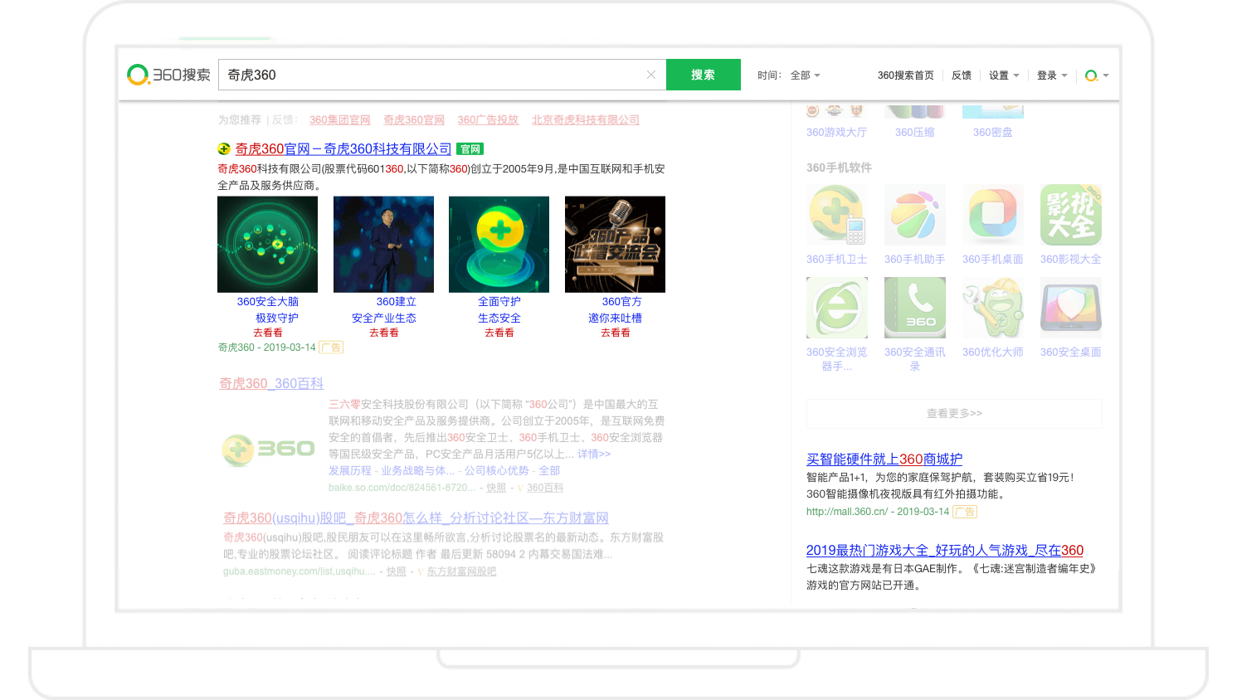The width and height of the screenshot is (1237, 700).
Task: Open 买智能硬件就上360商城护 ad title
Action: [x=884, y=459]
